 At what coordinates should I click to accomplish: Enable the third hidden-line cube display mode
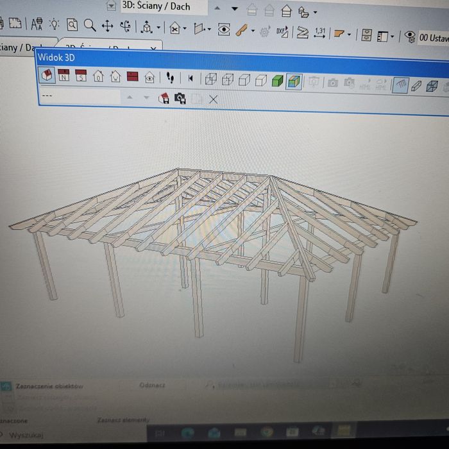pos(244,80)
